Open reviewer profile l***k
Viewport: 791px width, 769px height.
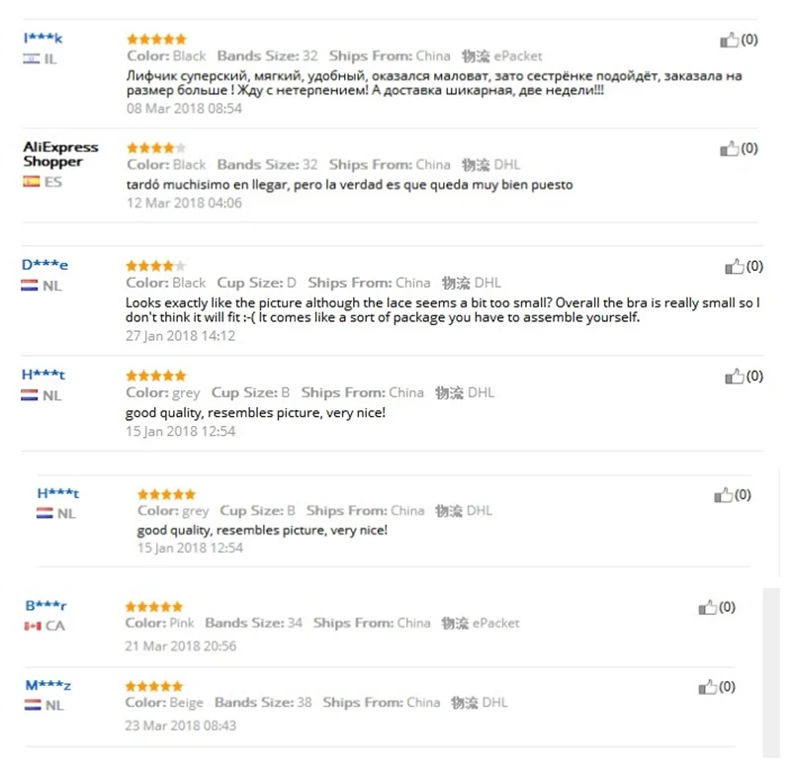(43, 39)
